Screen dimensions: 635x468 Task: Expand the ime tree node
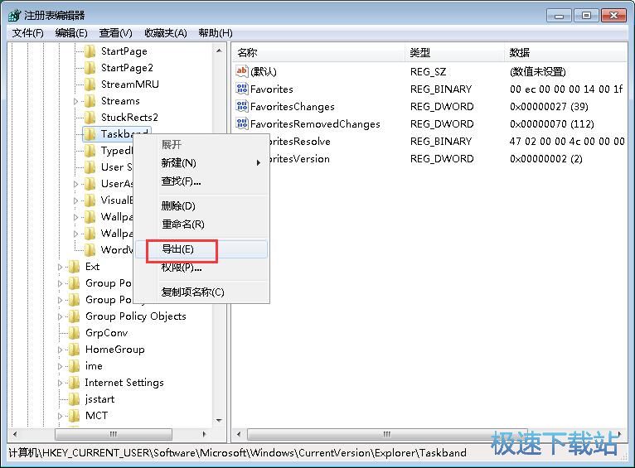tap(60, 366)
